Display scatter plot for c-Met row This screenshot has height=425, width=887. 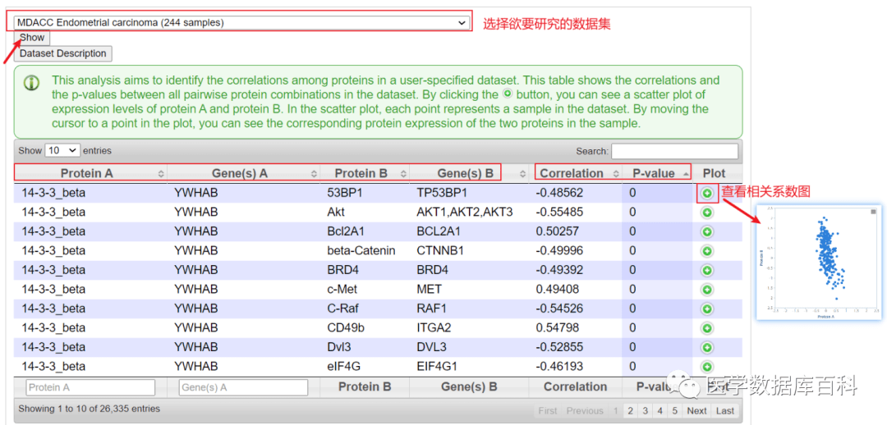click(706, 290)
